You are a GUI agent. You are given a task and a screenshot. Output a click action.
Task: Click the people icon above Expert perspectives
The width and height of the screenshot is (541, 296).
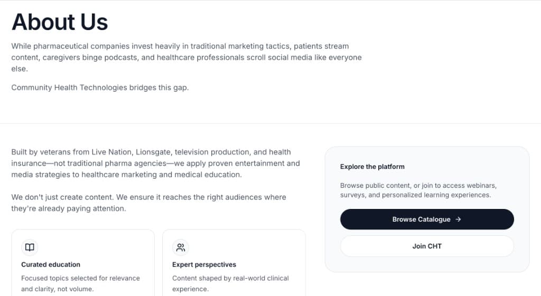(181, 247)
